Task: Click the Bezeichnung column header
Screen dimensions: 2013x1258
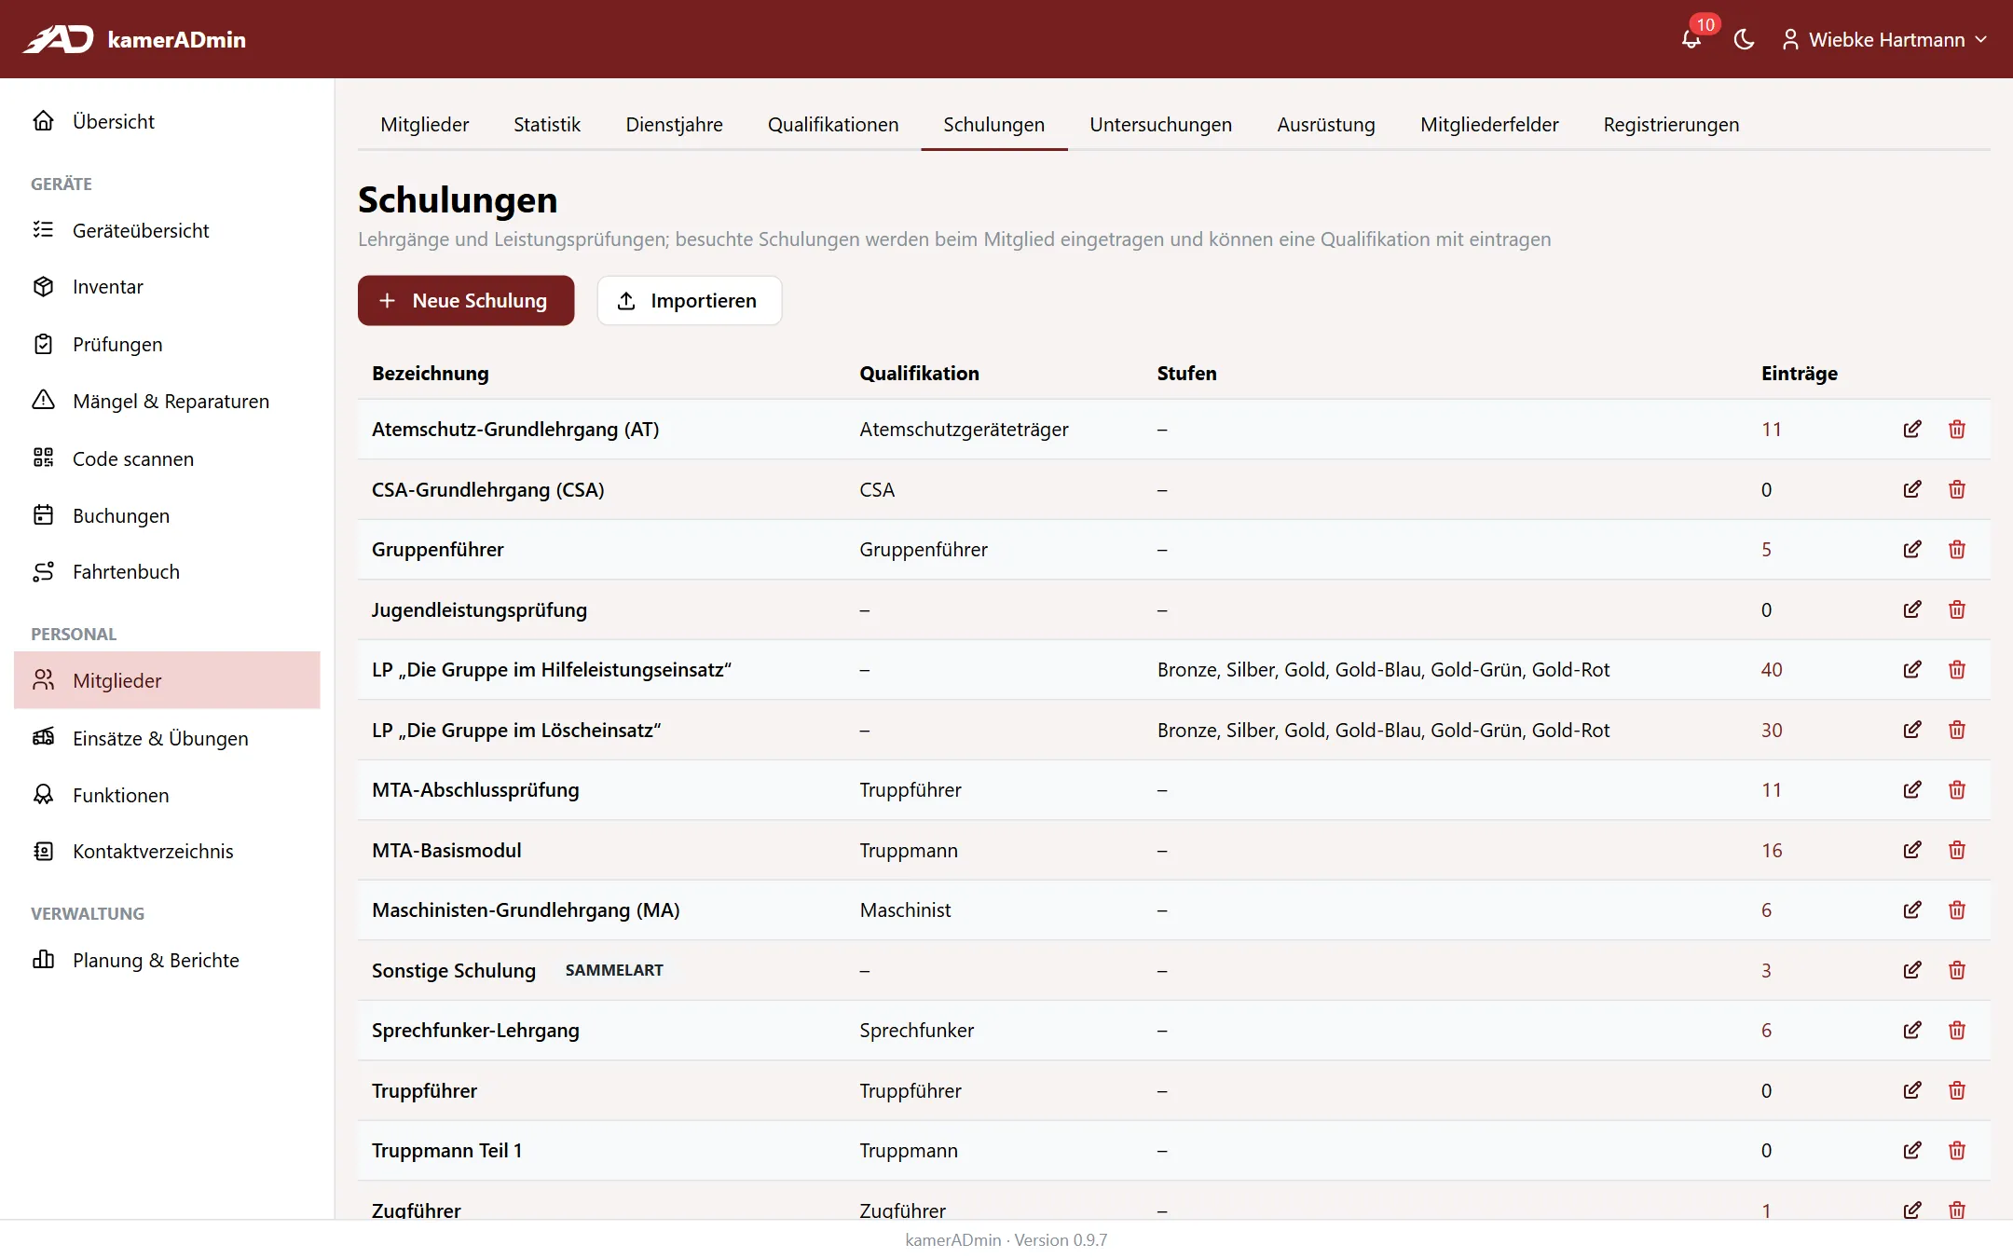Action: pyautogui.click(x=430, y=373)
